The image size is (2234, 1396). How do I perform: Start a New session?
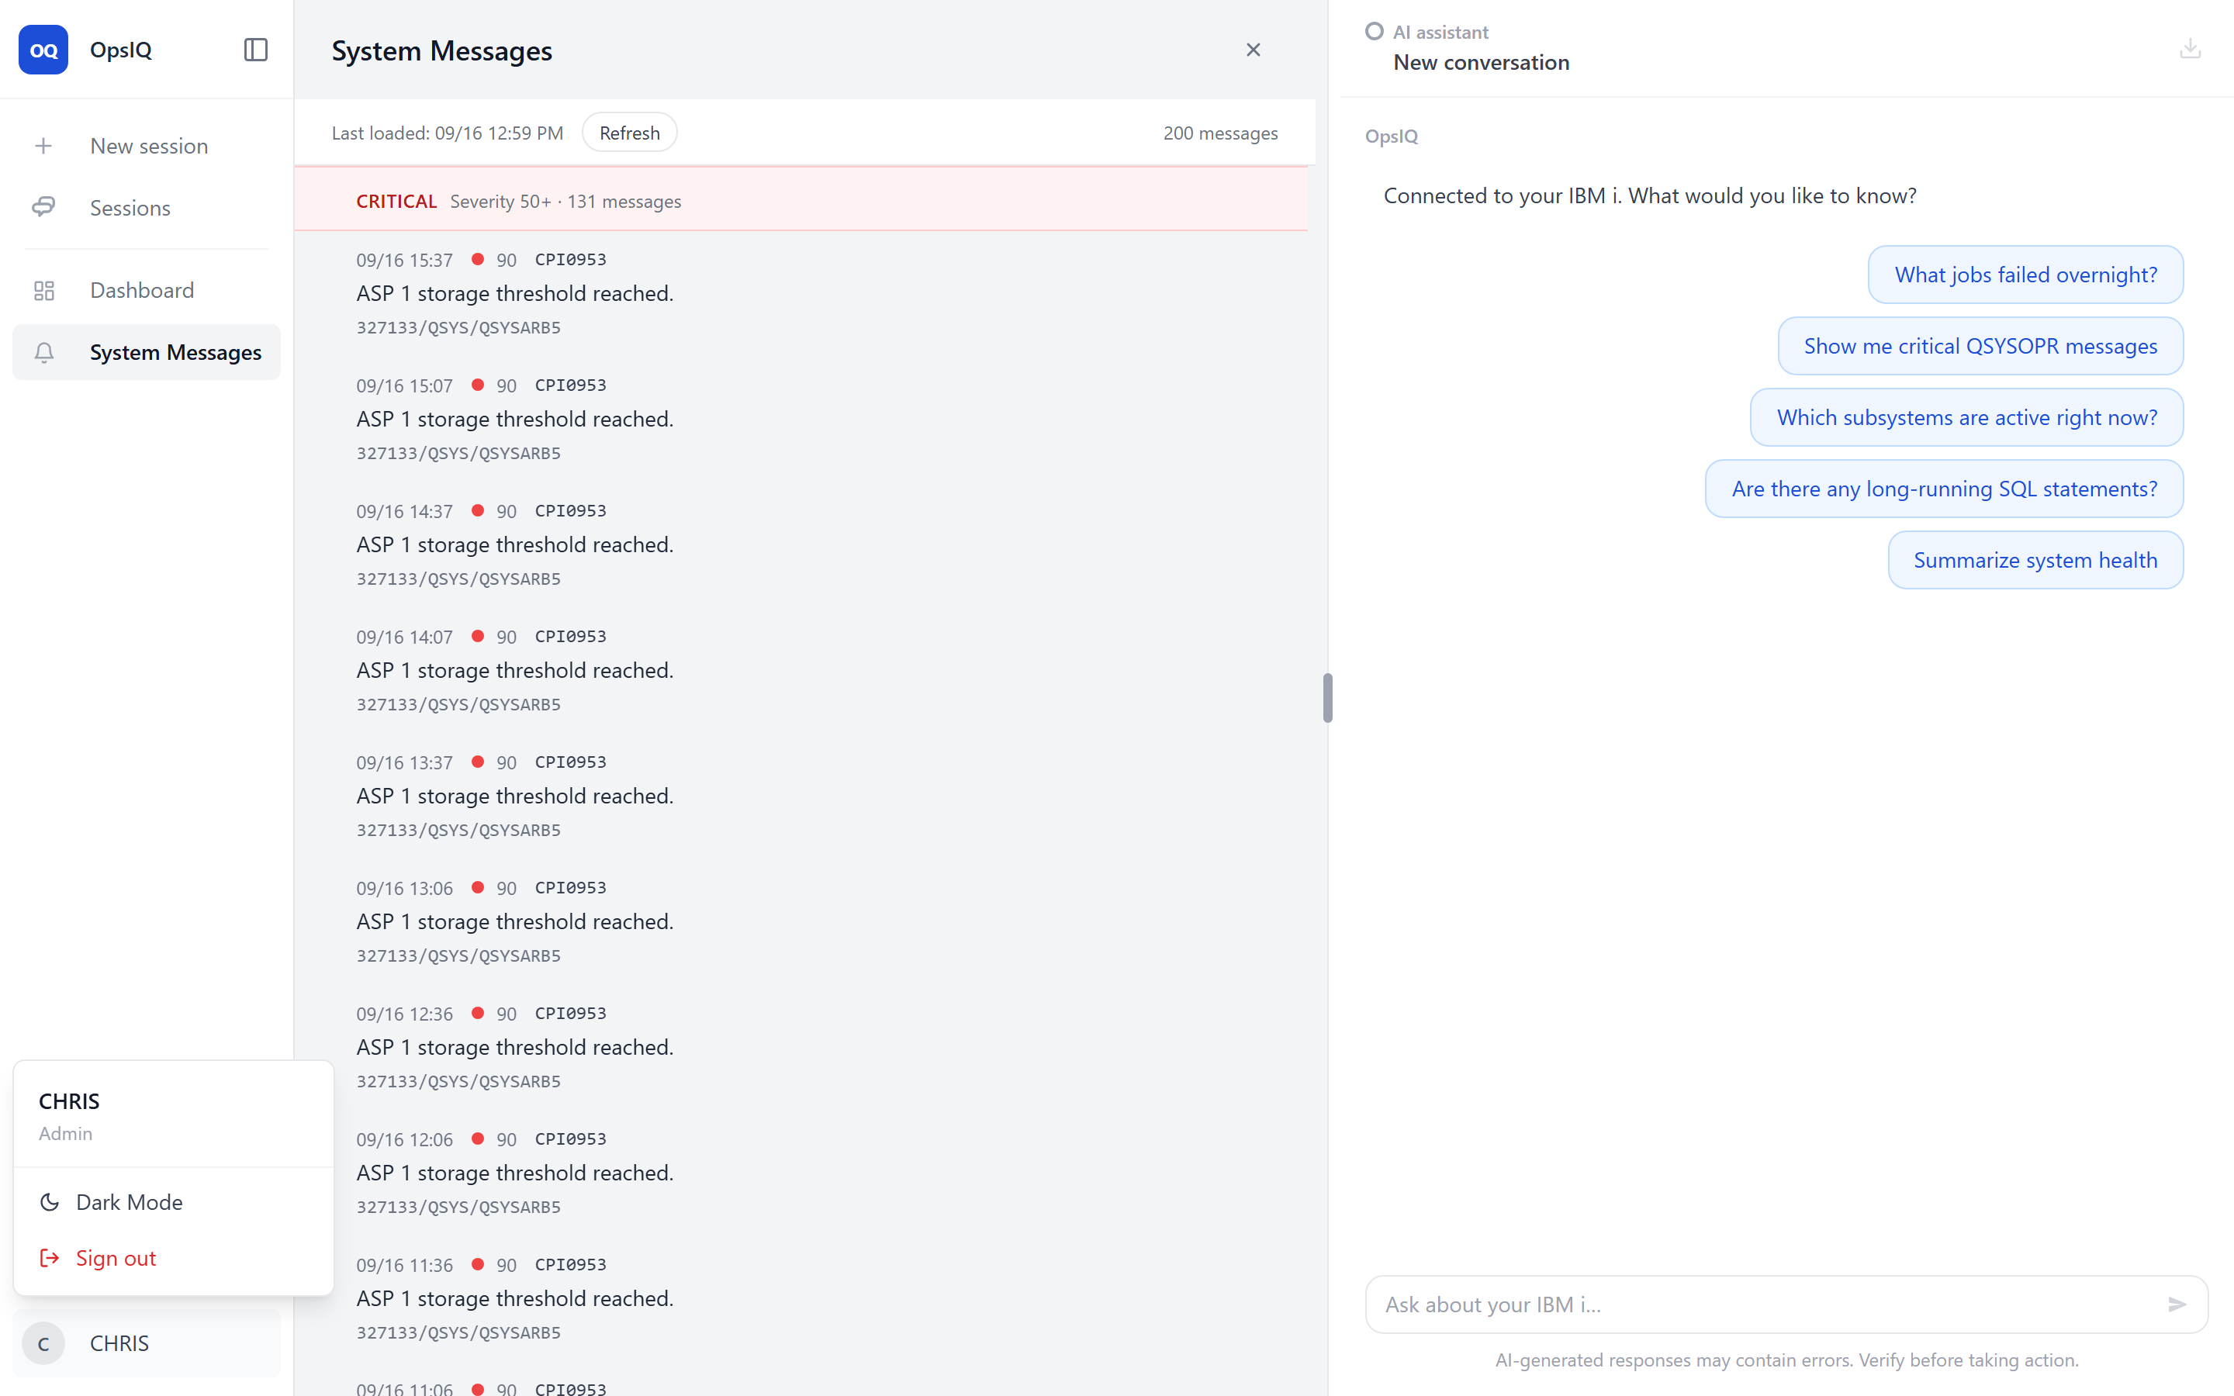click(146, 146)
